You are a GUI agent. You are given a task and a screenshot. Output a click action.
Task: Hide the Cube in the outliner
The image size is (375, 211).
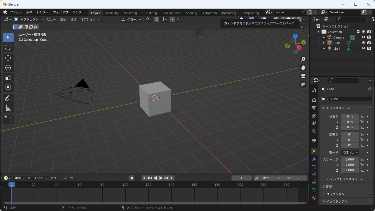[x=363, y=43]
